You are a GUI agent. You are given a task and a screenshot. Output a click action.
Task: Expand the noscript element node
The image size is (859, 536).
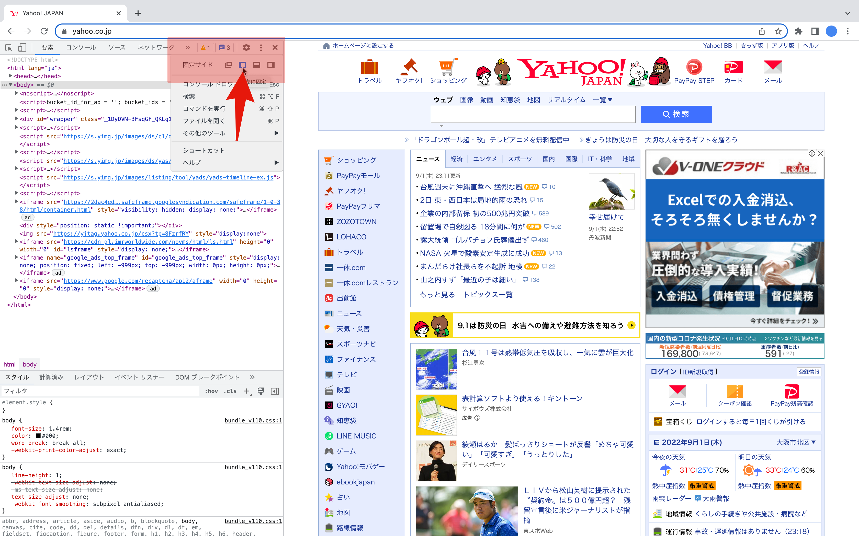[17, 93]
